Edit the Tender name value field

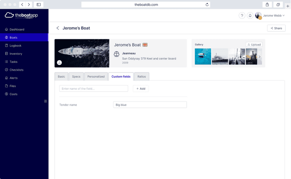(150, 105)
